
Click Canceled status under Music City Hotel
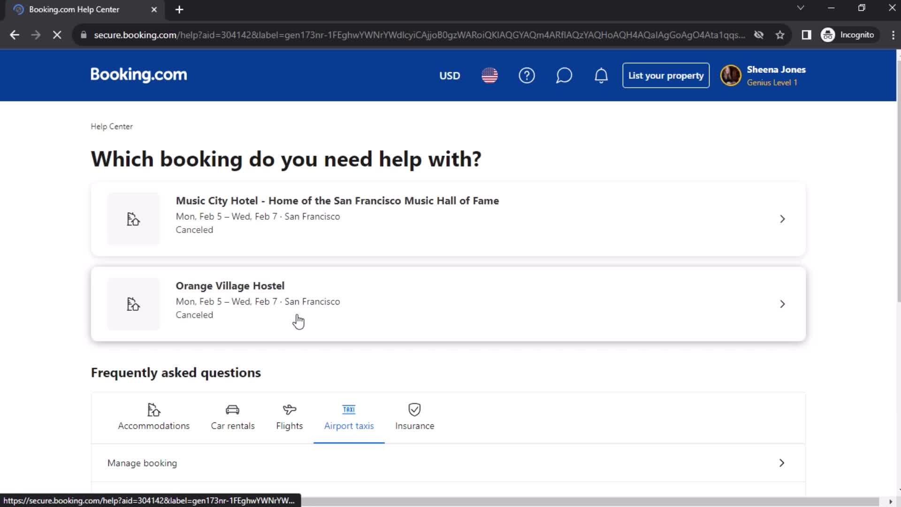point(194,230)
